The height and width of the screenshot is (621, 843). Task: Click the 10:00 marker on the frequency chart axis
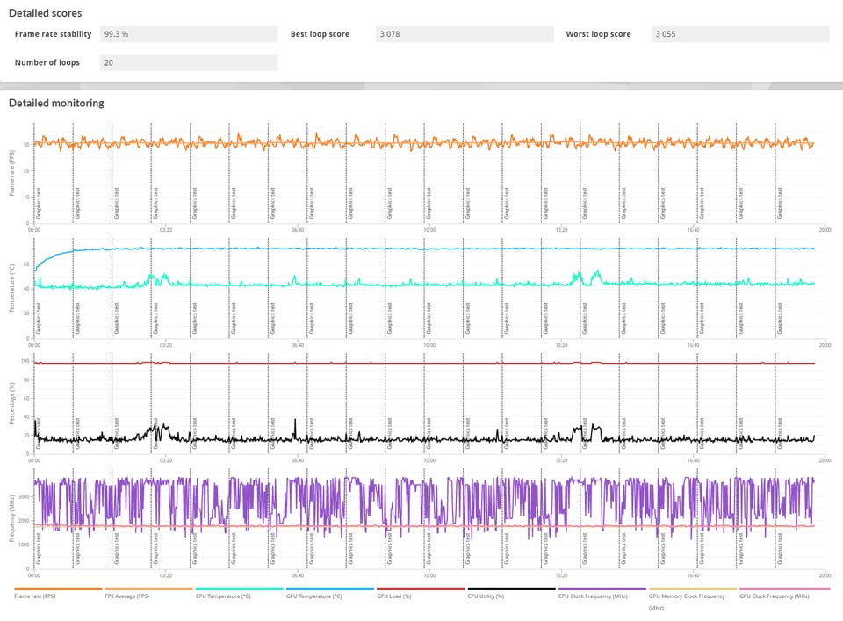tap(429, 575)
